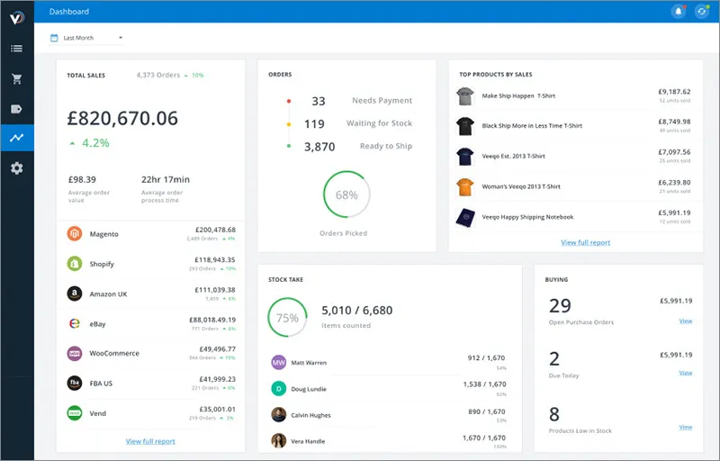The width and height of the screenshot is (720, 461).
Task: Click View link for Products Low in Stock
Action: click(x=686, y=427)
